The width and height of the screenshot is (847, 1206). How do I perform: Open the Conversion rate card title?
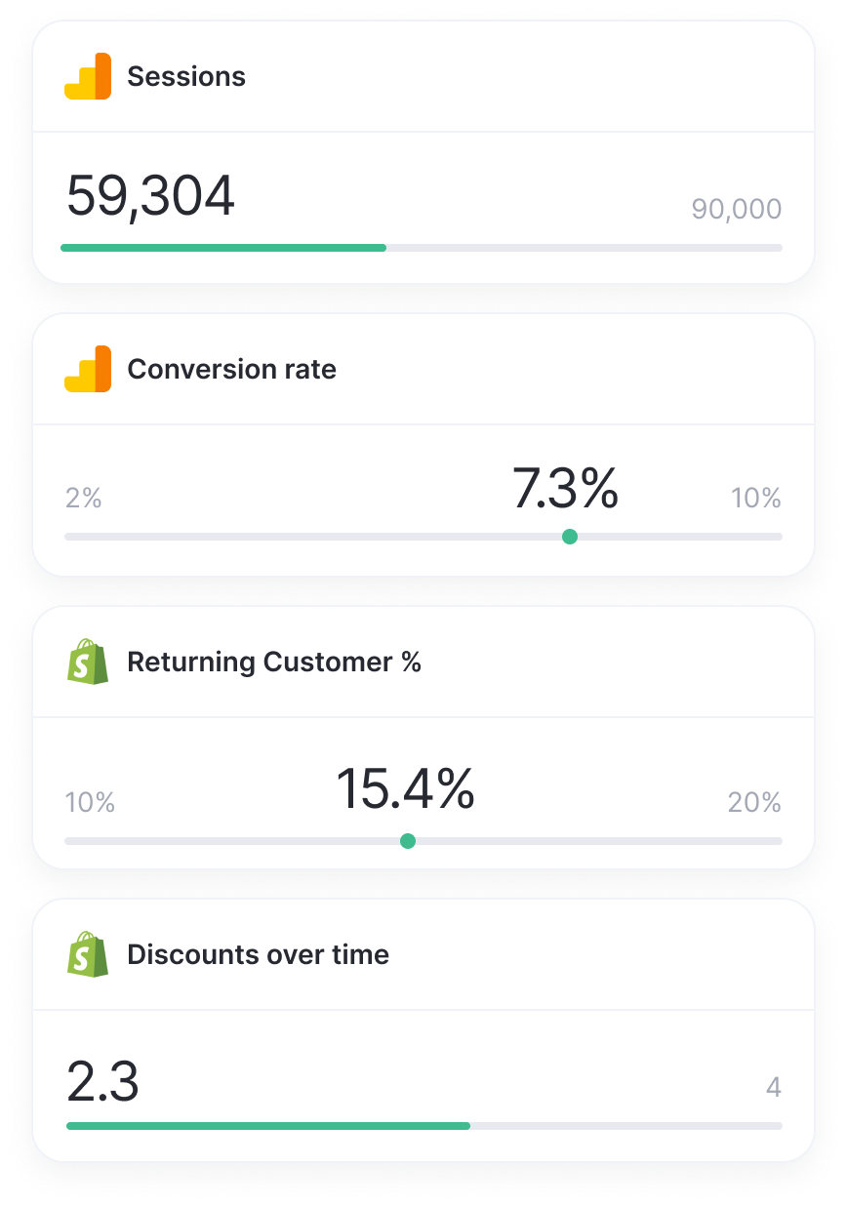(x=231, y=369)
